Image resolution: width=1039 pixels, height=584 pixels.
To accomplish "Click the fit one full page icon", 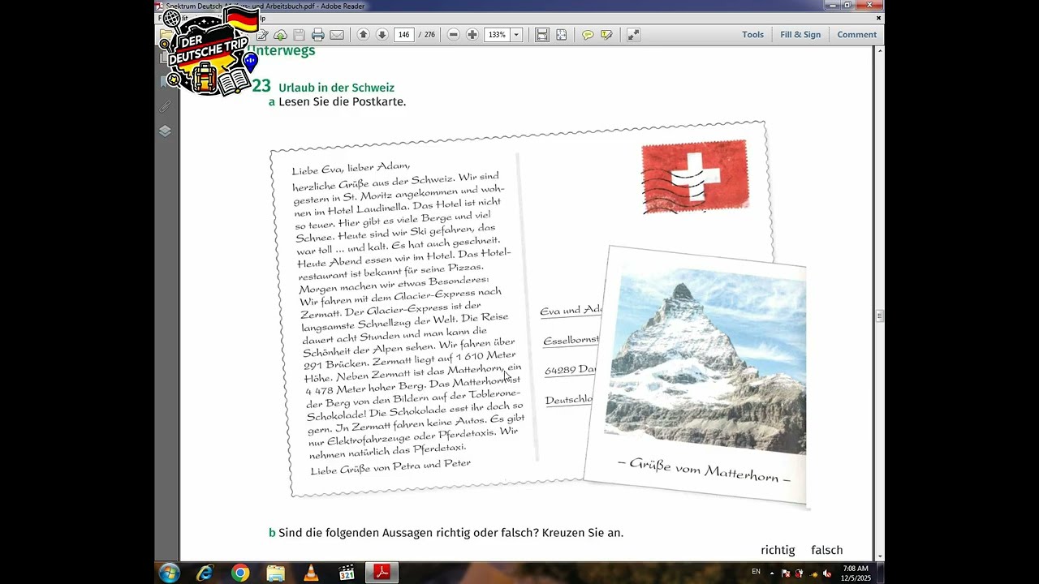I will click(x=561, y=35).
